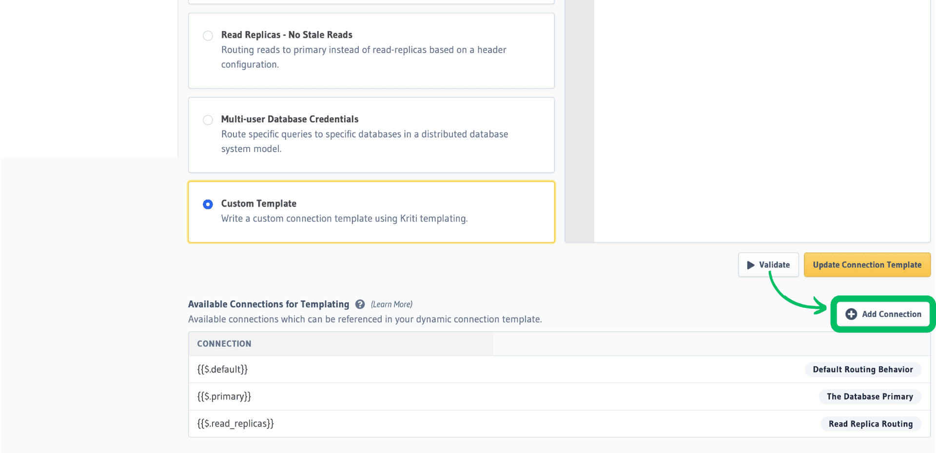Click The Database Primary badge
Viewport: 936px width, 453px height.
coord(870,396)
